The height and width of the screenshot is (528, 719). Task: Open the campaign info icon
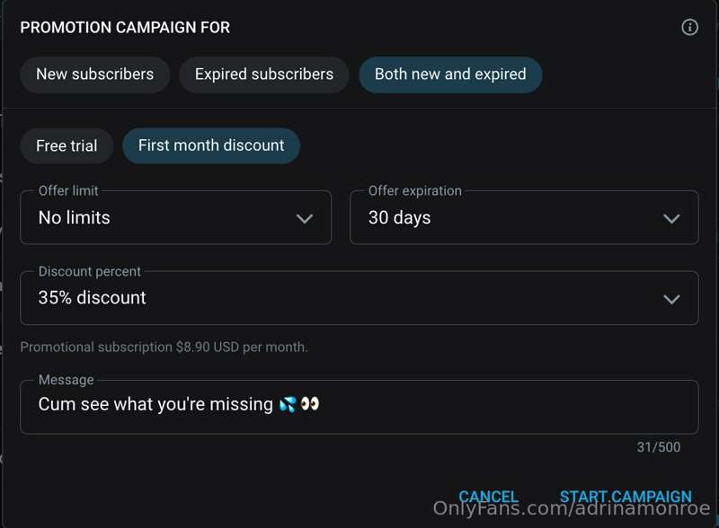tap(689, 27)
